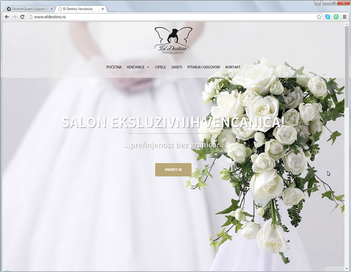Open PITANJA I ODGOVORI page
The width and height of the screenshot is (351, 272).
pyautogui.click(x=204, y=67)
